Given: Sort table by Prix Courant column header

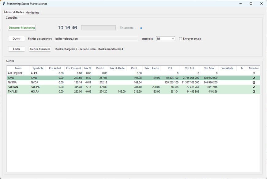Looking at the screenshot, I should [x=73, y=68].
